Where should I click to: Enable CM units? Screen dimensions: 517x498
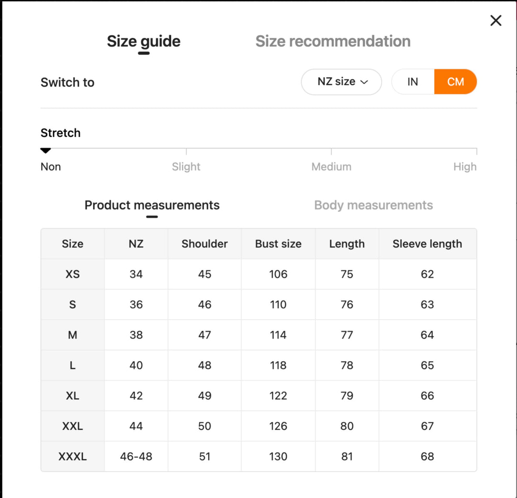[x=455, y=82]
